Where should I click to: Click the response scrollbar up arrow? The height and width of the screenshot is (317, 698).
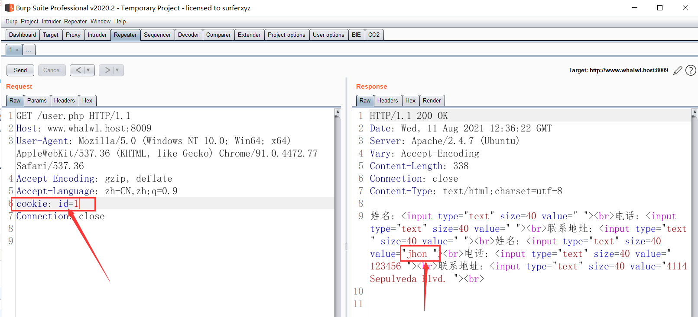pos(695,112)
